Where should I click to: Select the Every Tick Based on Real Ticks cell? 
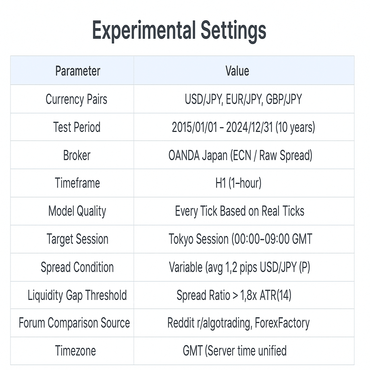(x=240, y=211)
